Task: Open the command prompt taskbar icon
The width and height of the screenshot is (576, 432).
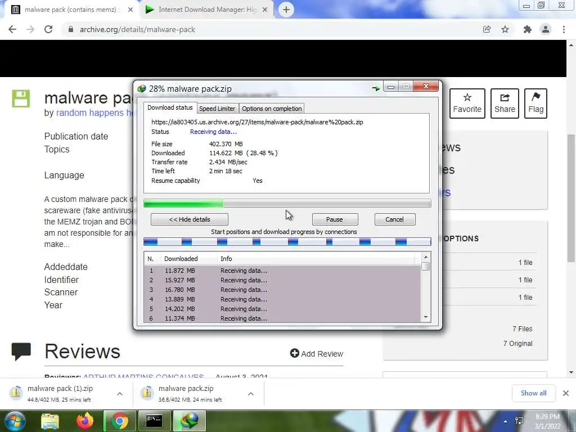Action: [154, 421]
